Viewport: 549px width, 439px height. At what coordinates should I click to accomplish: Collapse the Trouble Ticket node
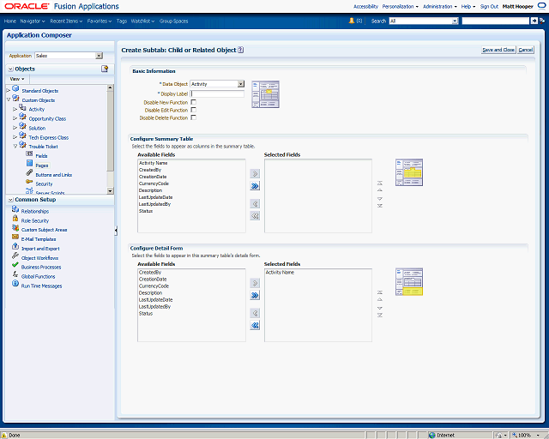(x=15, y=147)
